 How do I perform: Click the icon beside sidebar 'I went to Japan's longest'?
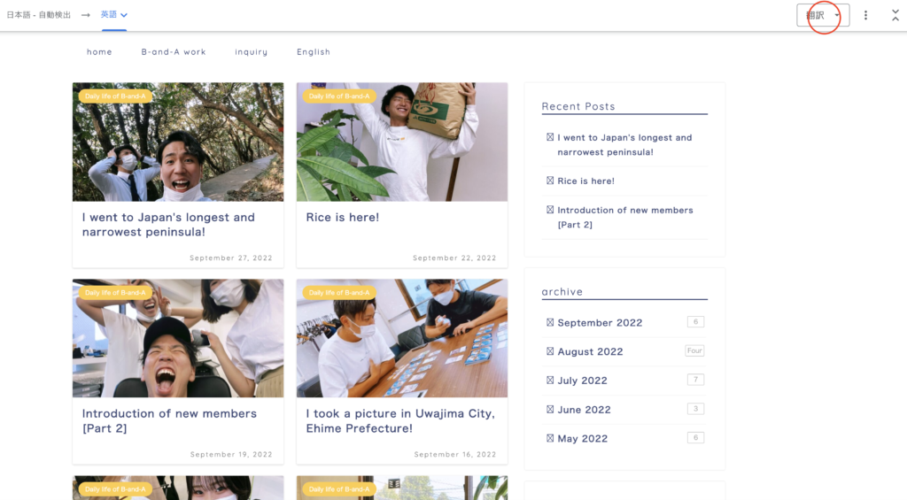click(x=550, y=137)
